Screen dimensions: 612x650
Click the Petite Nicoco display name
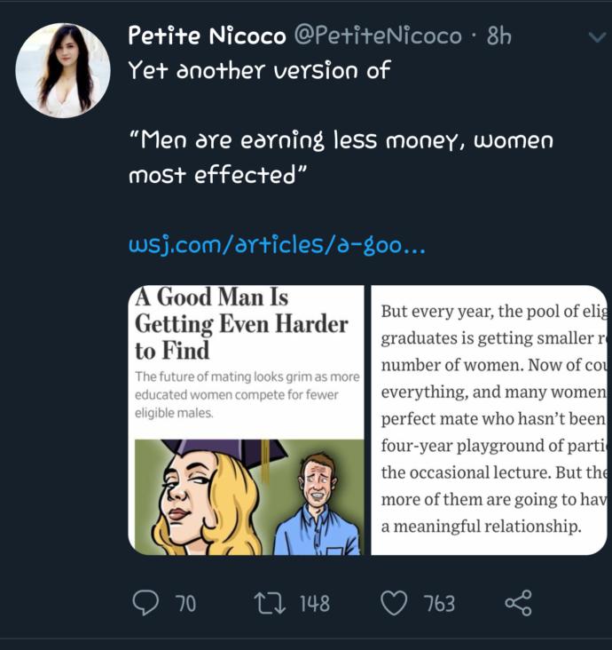coord(207,36)
